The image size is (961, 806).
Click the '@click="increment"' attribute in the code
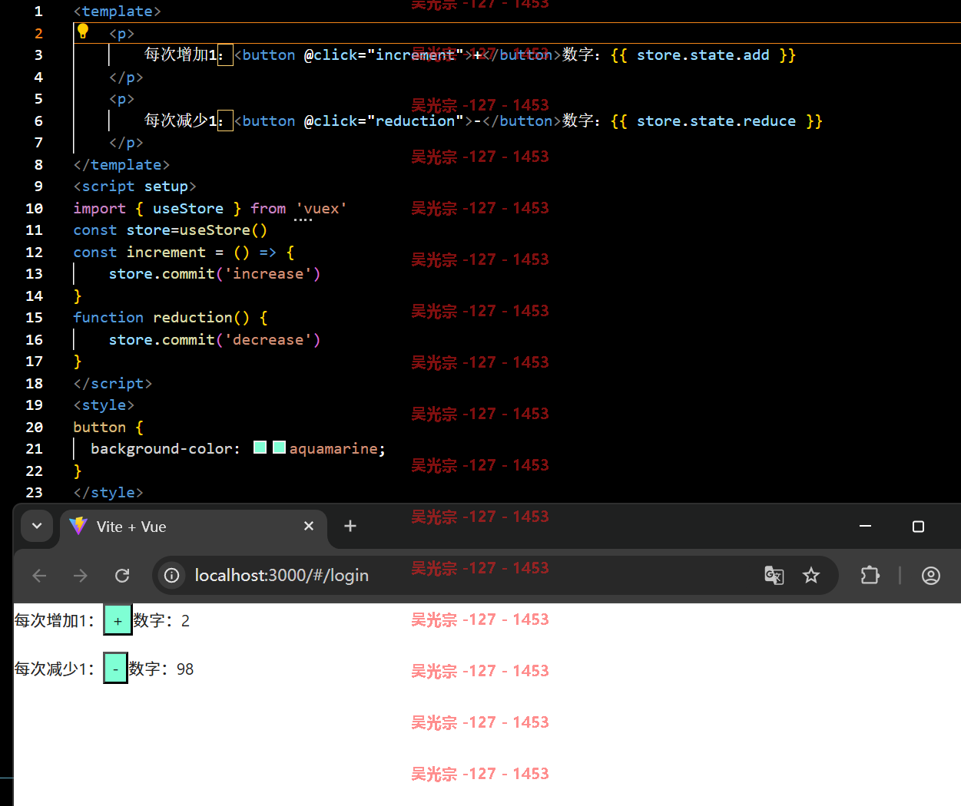[x=383, y=55]
